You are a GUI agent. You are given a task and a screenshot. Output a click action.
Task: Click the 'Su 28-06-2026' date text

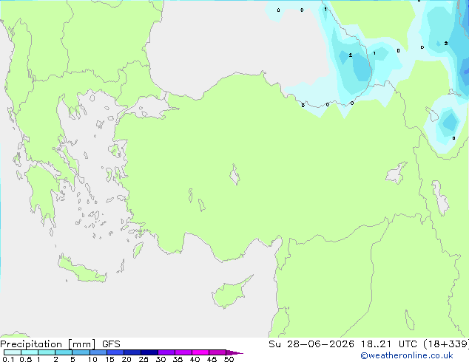tap(311, 344)
